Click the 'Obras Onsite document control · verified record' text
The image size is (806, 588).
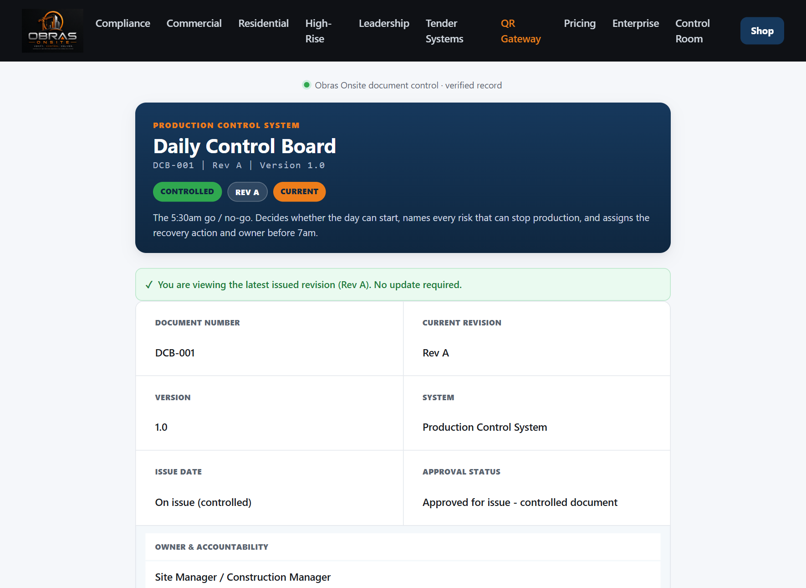pos(408,85)
